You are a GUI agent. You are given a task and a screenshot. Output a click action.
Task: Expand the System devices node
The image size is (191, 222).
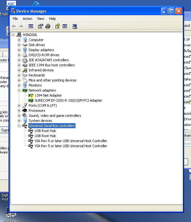tap(19, 121)
